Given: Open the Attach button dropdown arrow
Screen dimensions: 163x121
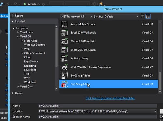Looking at the screenshot, I should 40,4.
